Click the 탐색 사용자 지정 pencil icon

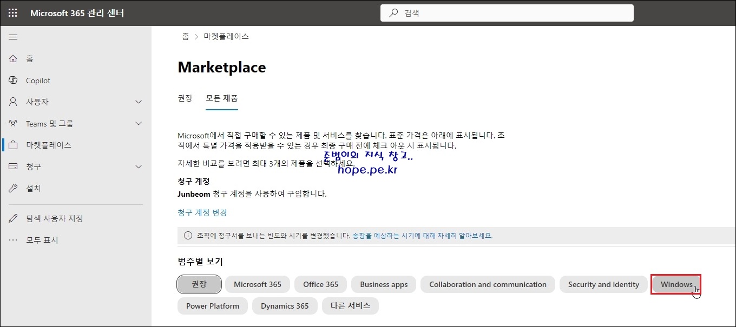[x=14, y=218]
